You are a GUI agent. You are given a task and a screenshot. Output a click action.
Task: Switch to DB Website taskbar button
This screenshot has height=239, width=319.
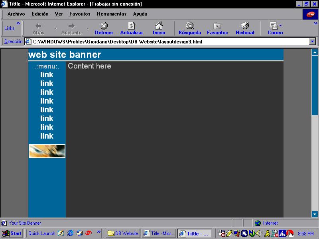tap(123, 233)
